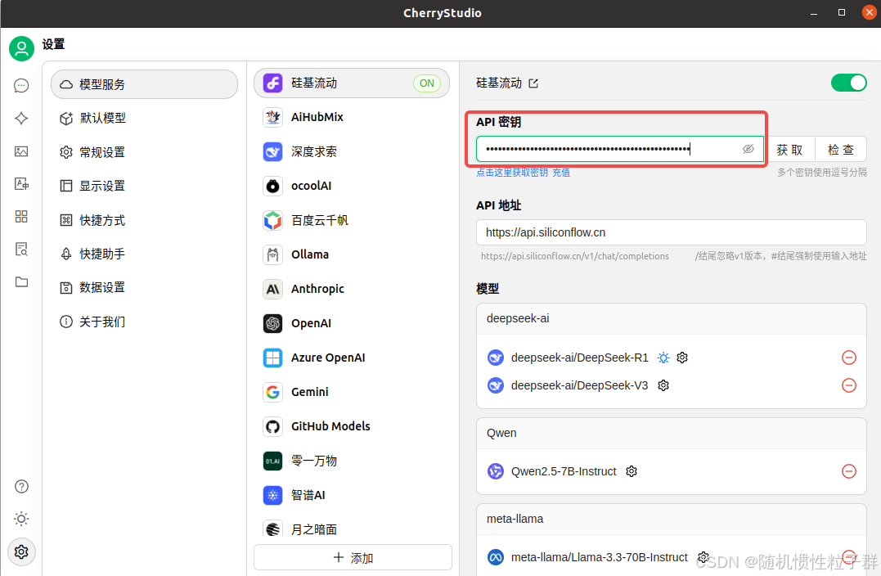This screenshot has height=576, width=881.
Task: Click the meta-llama group header
Action: (x=672, y=519)
